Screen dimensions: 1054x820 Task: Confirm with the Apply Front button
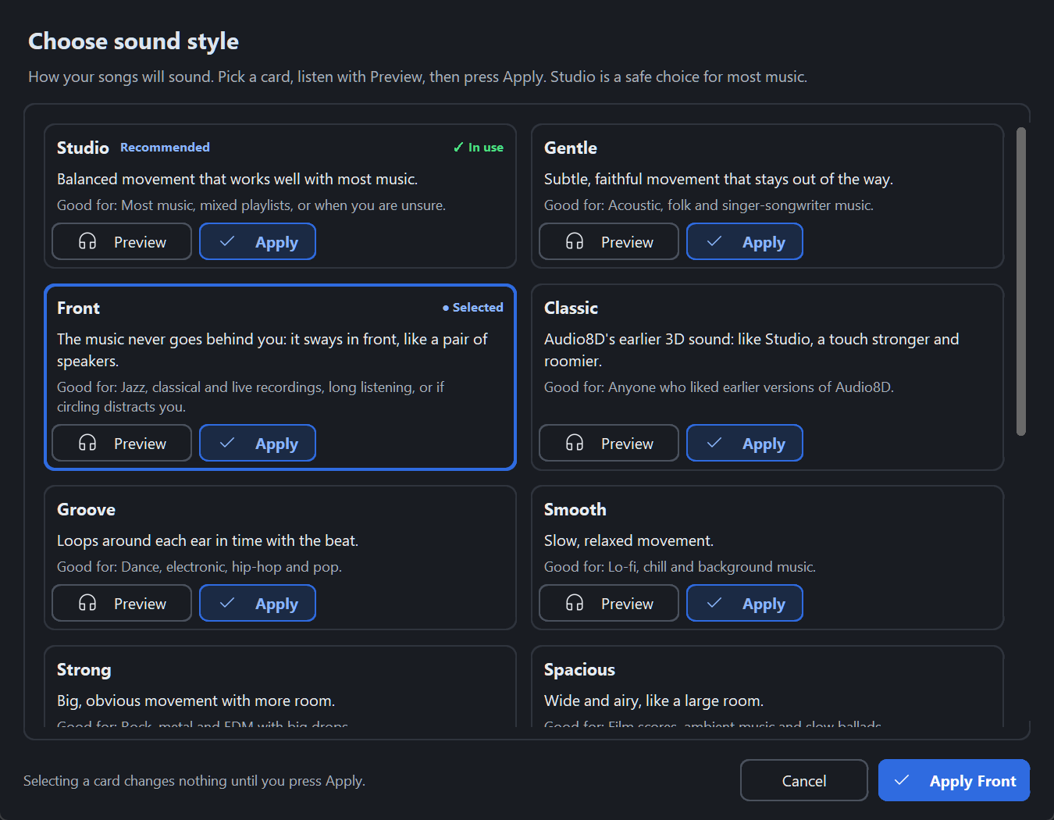click(x=954, y=780)
